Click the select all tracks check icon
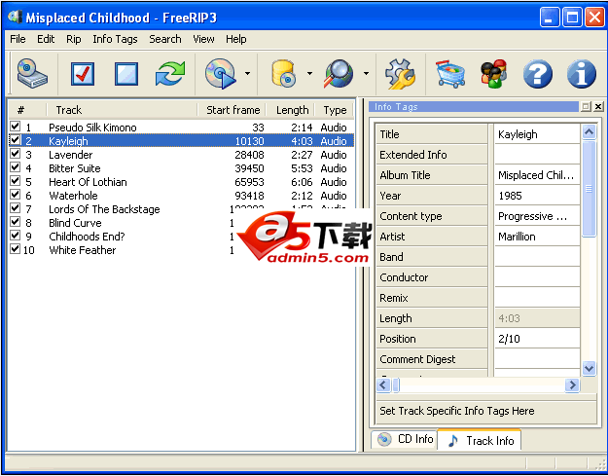This screenshot has height=476, width=608. point(83,74)
